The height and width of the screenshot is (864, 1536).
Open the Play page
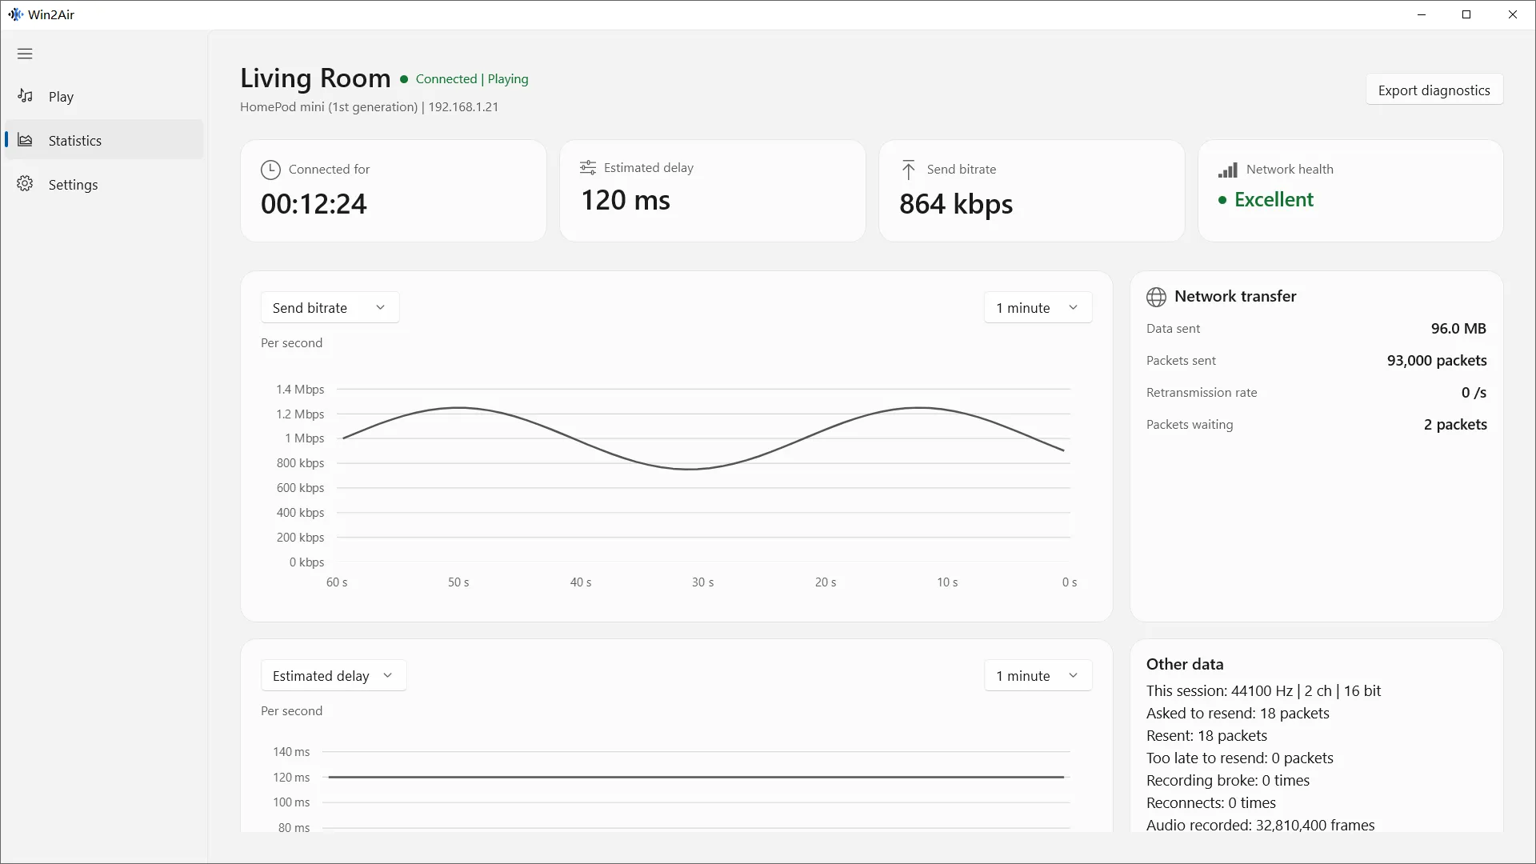(x=104, y=97)
